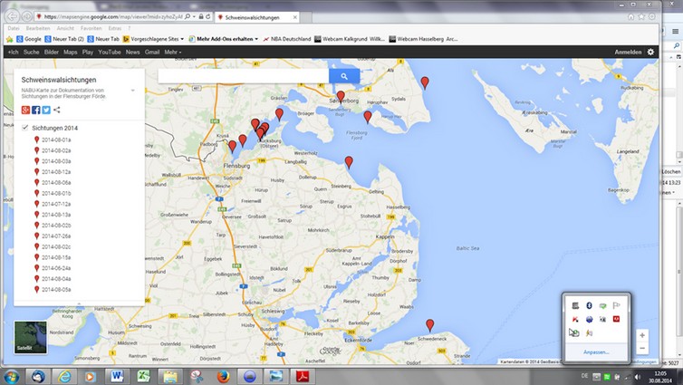Click the generic share icon
Image resolution: width=683 pixels, height=385 pixels.
point(56,110)
